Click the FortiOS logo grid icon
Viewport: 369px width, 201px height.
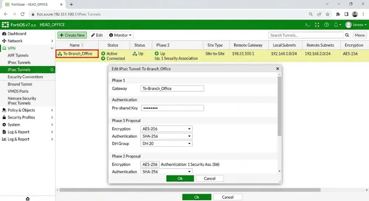(5, 25)
